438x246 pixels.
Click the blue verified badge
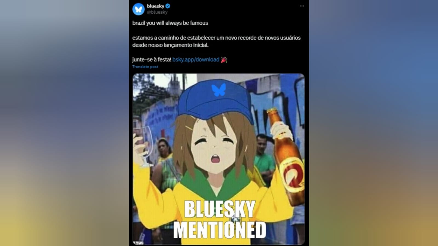[x=168, y=6]
